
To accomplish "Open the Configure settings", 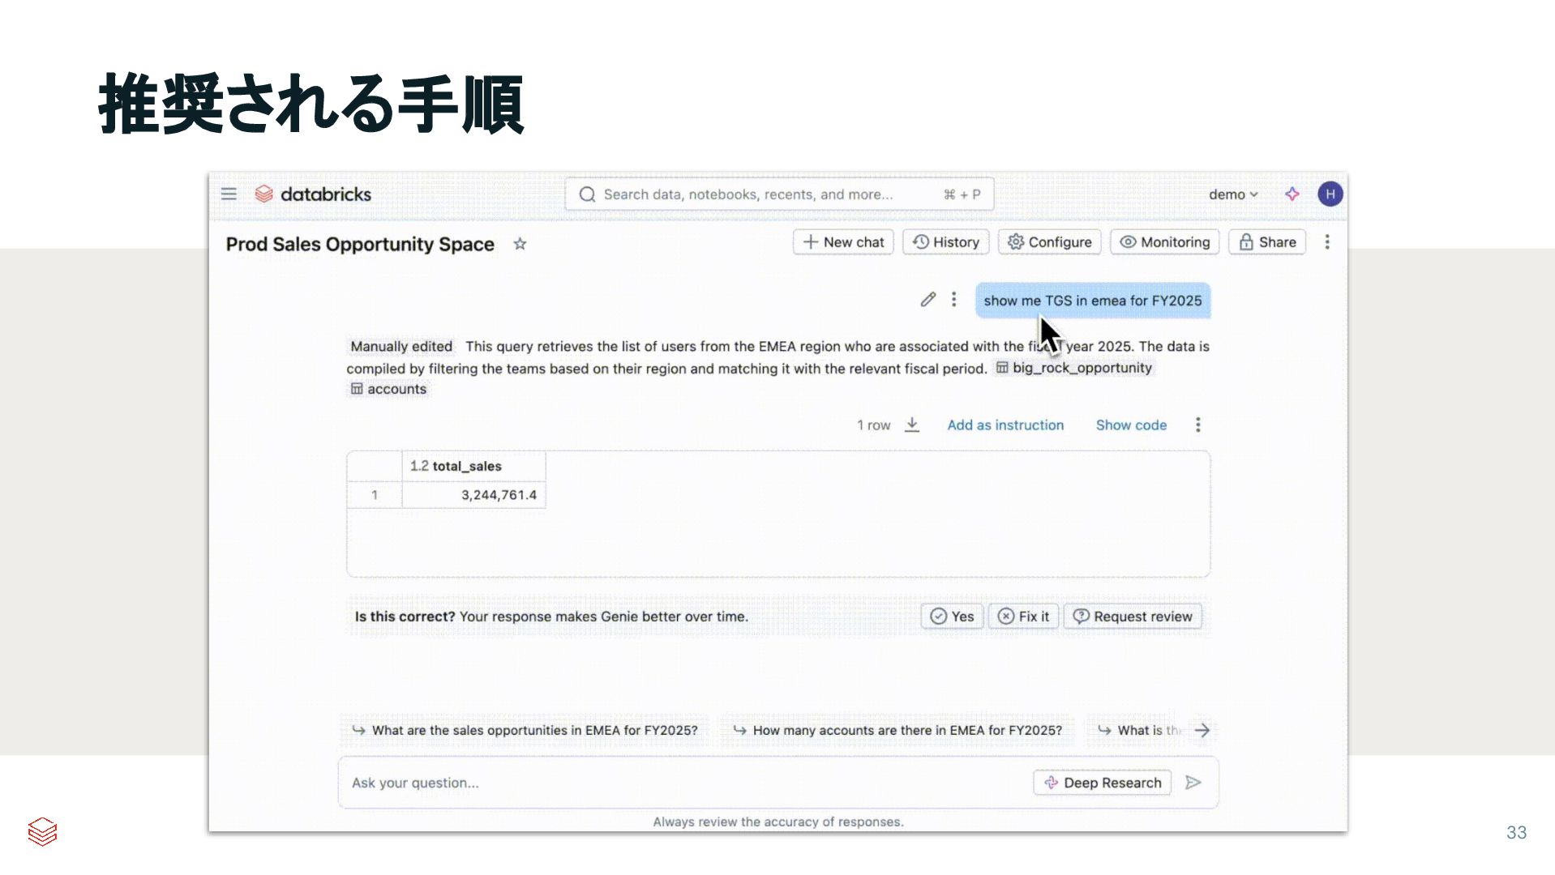I will 1050,242.
